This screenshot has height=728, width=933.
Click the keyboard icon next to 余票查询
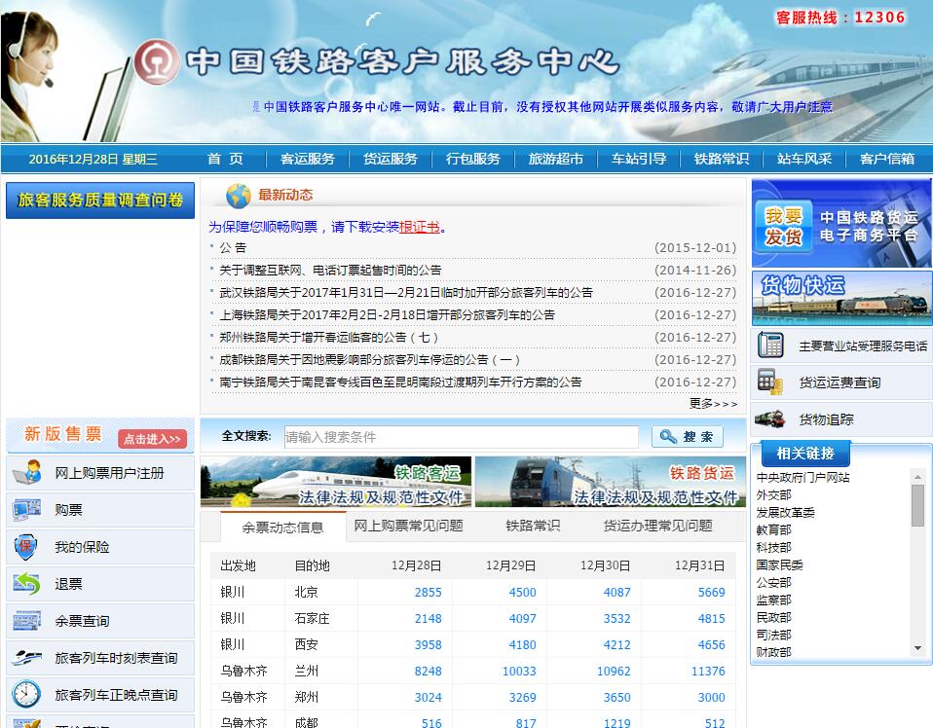coord(26,620)
